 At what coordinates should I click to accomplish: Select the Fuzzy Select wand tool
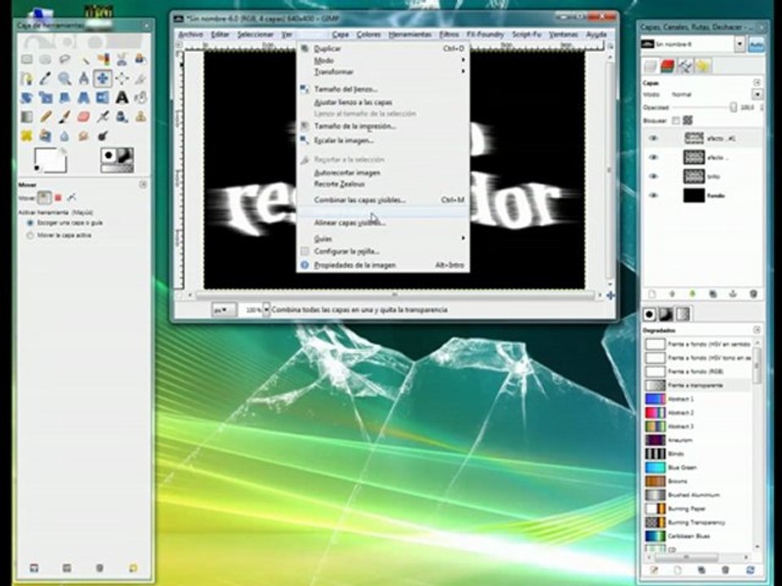tap(84, 59)
